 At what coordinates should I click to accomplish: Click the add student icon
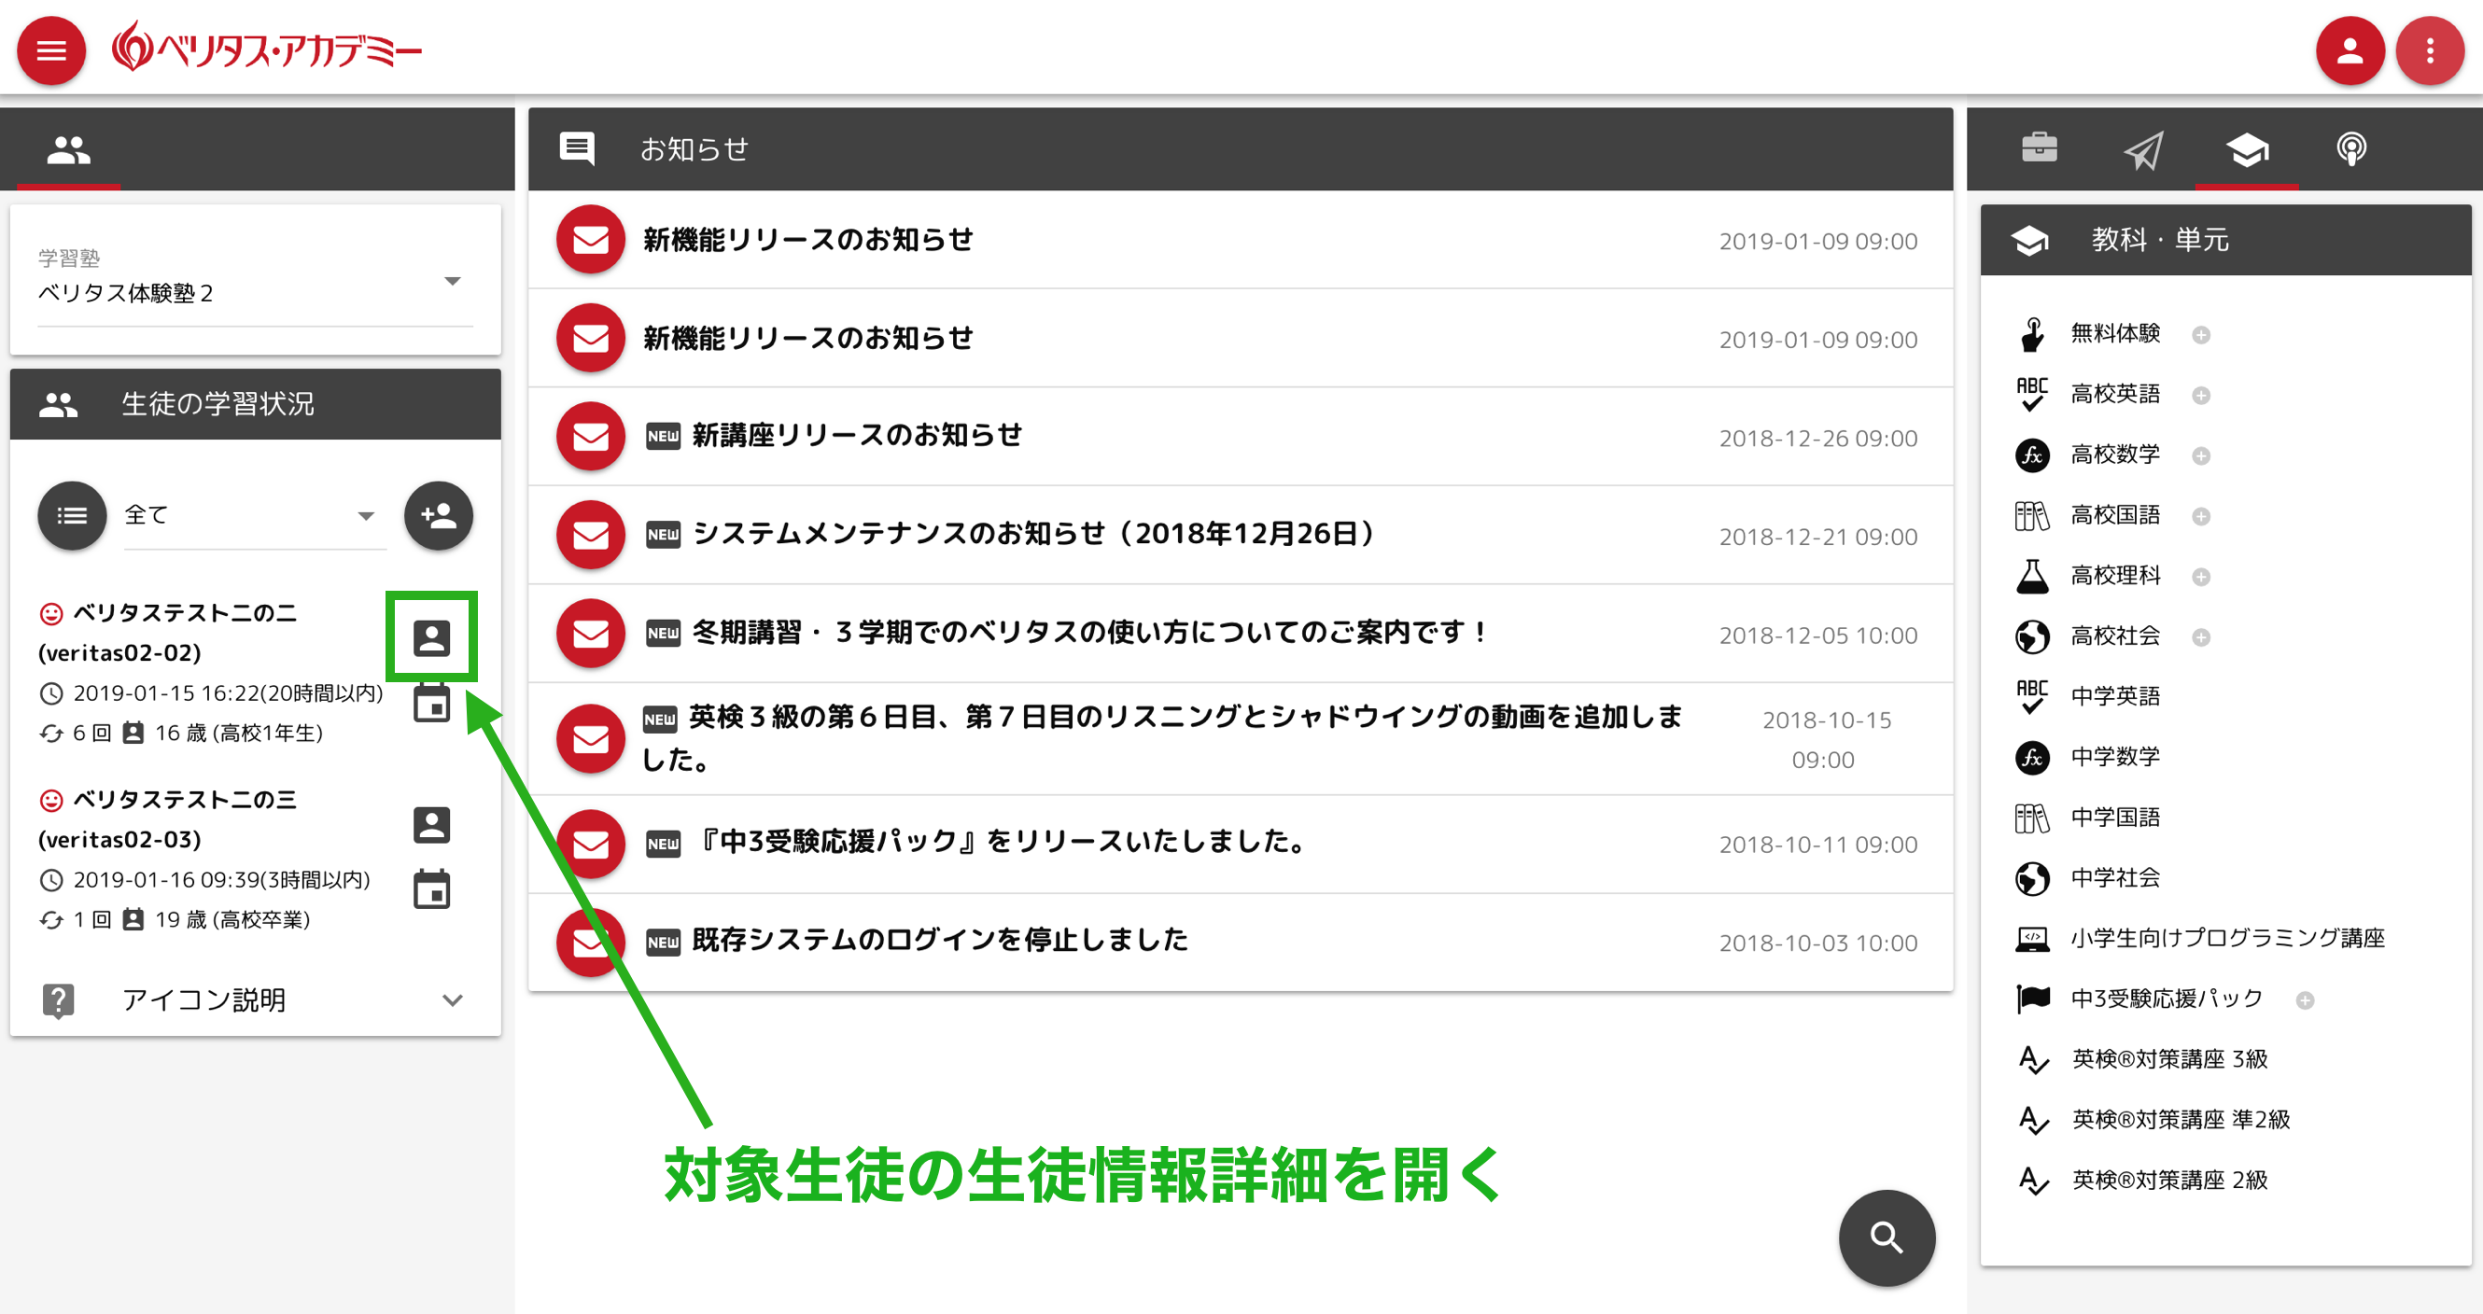438,516
